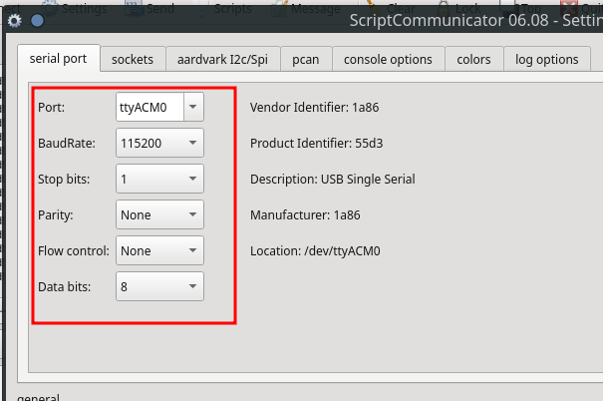This screenshot has height=401, width=603.
Task: Click the Data bits: label
Action: pos(64,286)
